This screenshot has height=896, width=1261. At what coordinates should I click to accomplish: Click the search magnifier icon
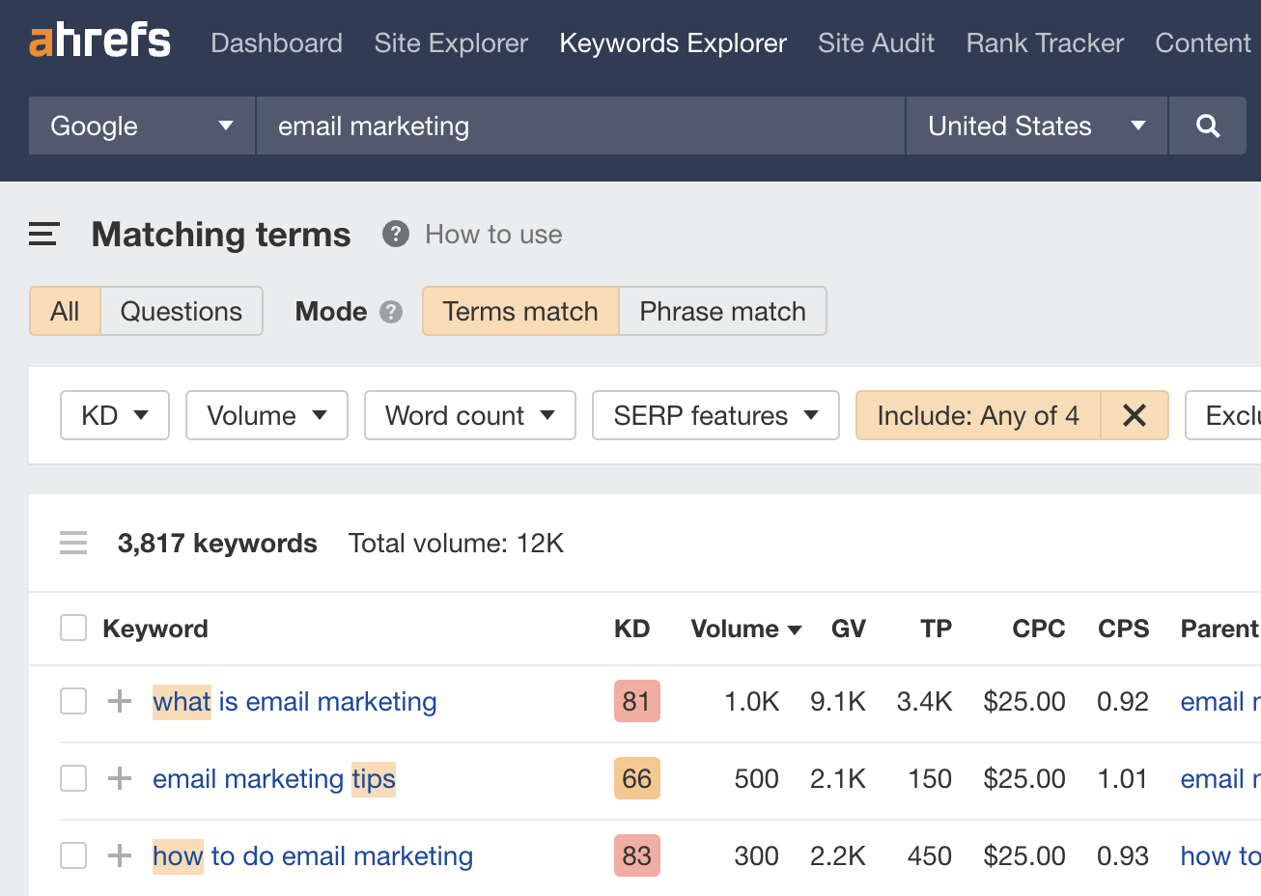pos(1207,126)
